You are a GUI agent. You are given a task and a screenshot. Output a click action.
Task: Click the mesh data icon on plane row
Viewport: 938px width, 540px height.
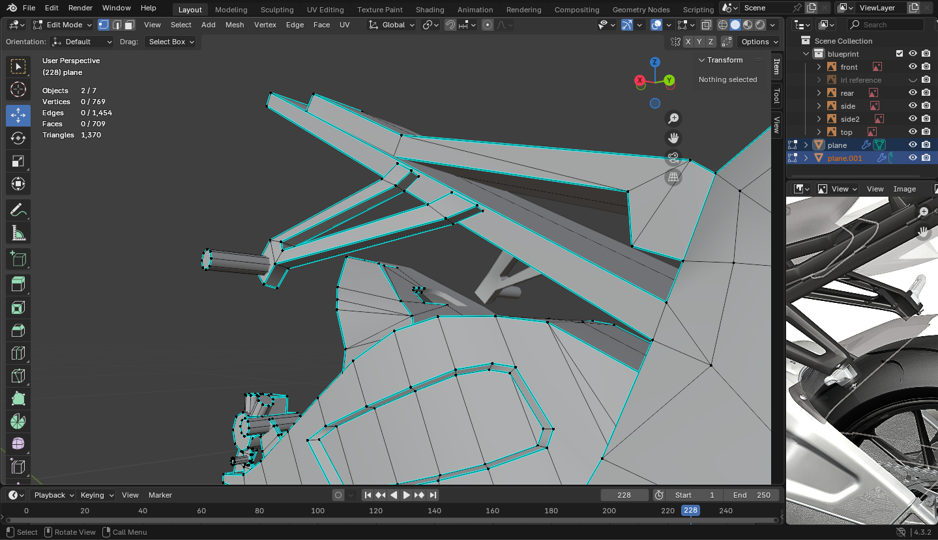coord(879,145)
